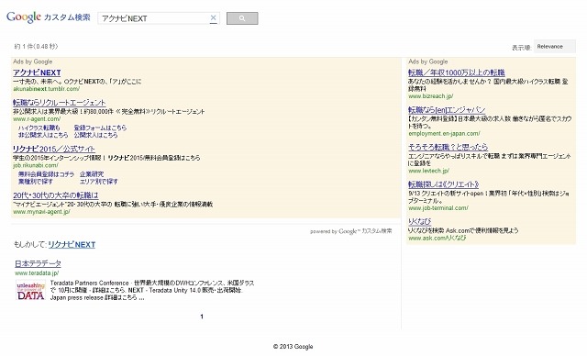Click suggested spelling リクナビNEXT

[x=72, y=244]
